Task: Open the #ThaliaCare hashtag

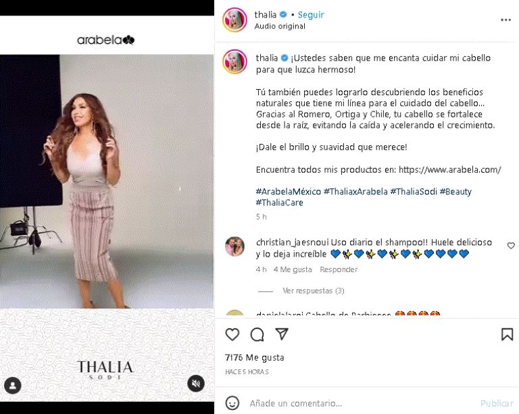Action: click(279, 203)
